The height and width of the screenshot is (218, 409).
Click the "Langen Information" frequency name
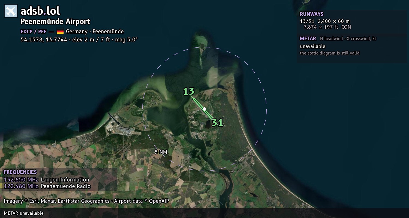(65, 180)
